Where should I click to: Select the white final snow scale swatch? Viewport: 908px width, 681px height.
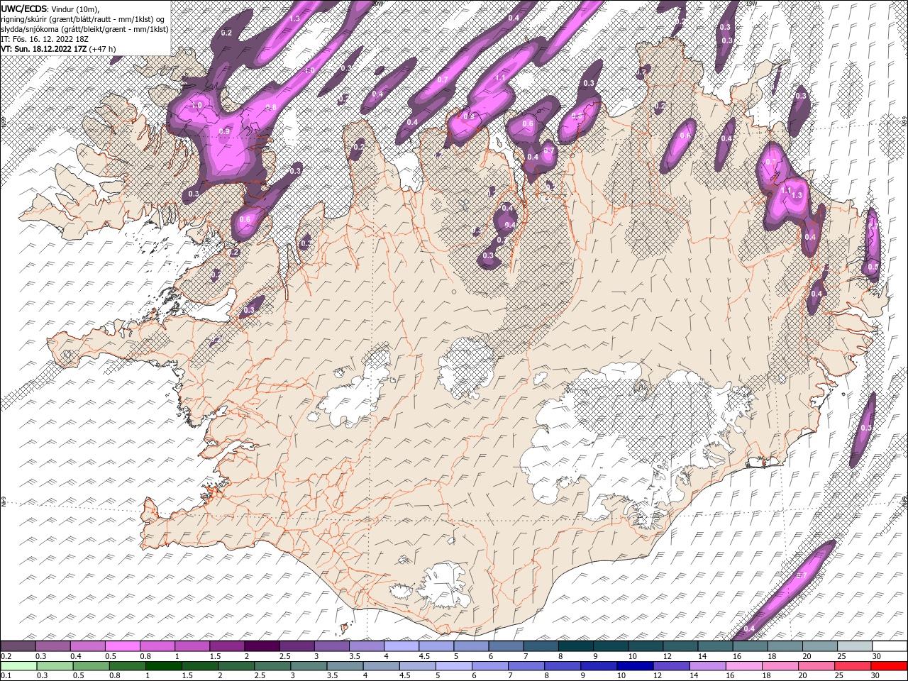[890, 646]
